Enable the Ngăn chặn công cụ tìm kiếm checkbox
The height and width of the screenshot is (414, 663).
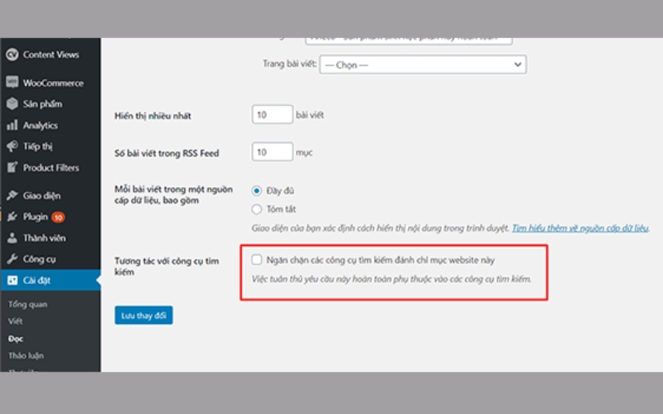257,260
